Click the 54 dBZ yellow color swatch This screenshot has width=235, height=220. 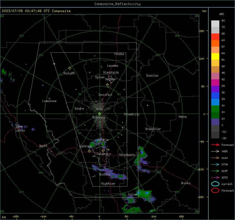[215, 56]
